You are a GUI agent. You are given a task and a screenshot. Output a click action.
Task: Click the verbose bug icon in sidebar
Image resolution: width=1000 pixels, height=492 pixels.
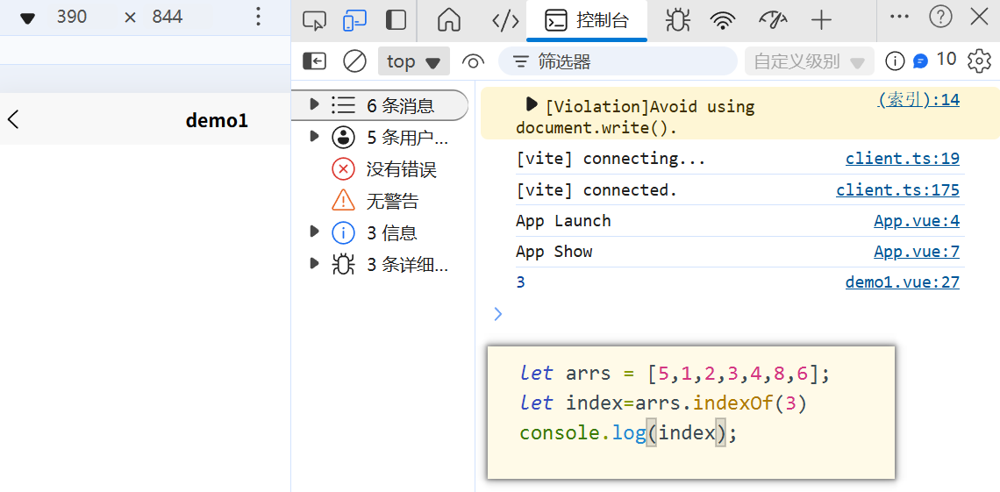click(x=343, y=264)
